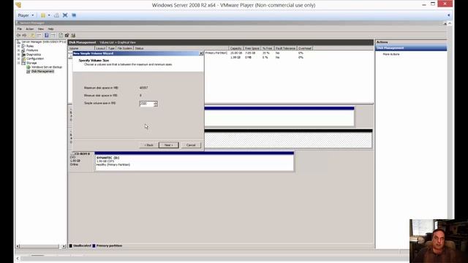The image size is (468, 263).
Task: Click Disk Management header in Actions pane
Action: [x=411, y=48]
